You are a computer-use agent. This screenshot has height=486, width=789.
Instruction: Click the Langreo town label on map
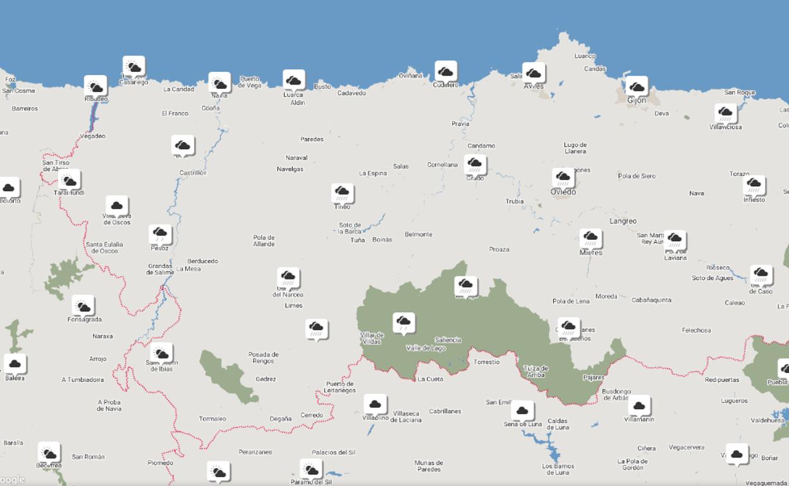(x=623, y=221)
